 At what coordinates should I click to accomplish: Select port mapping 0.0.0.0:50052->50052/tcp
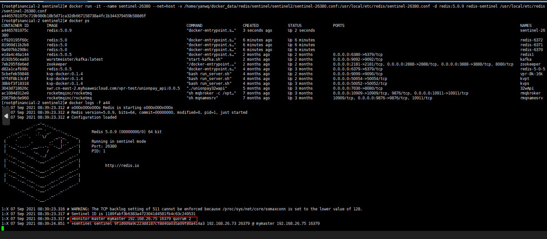(360, 83)
